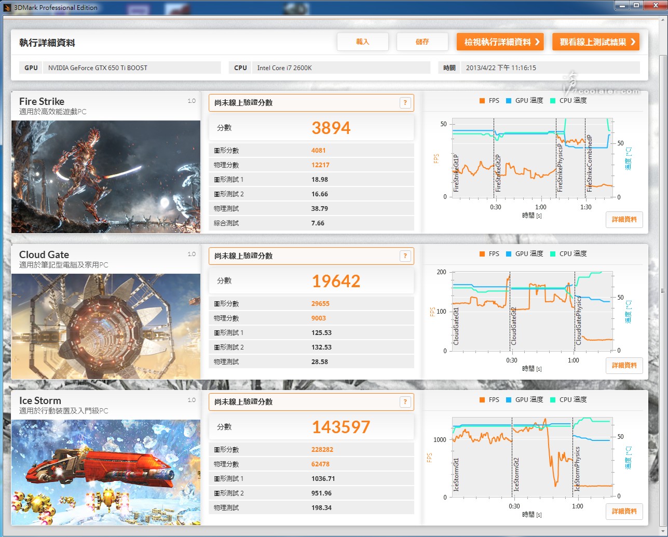Viewport: 668px width, 537px height.
Task: Click GPU 溫度 legend swatch in Cloud Gate chart
Action: pyautogui.click(x=509, y=254)
